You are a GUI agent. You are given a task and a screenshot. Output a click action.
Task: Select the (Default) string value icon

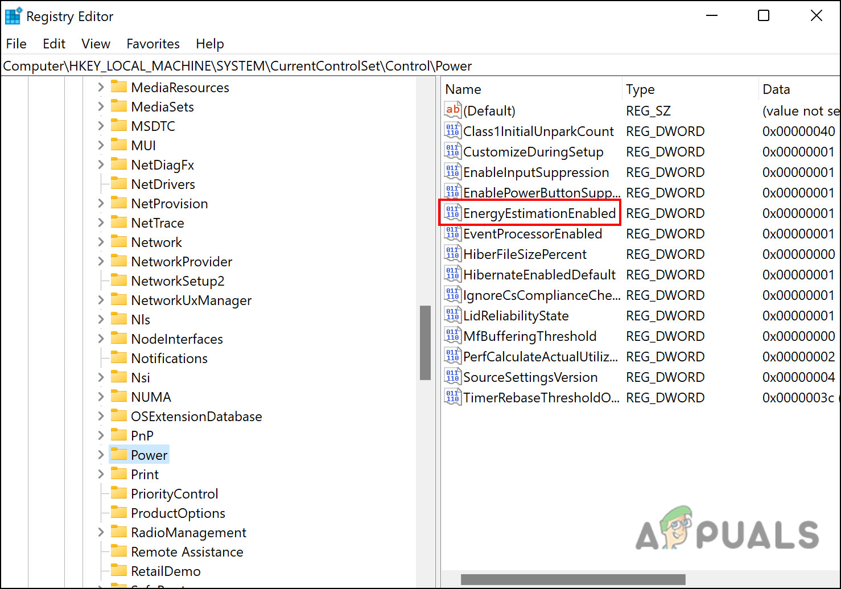pos(453,110)
